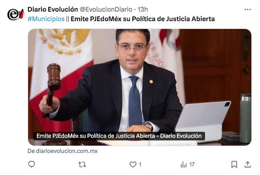Follow the diarioevolucion.com.mx source link
Viewport: 260px width, 175px height.
[x=63, y=151]
